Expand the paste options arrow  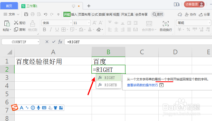tap(11, 29)
